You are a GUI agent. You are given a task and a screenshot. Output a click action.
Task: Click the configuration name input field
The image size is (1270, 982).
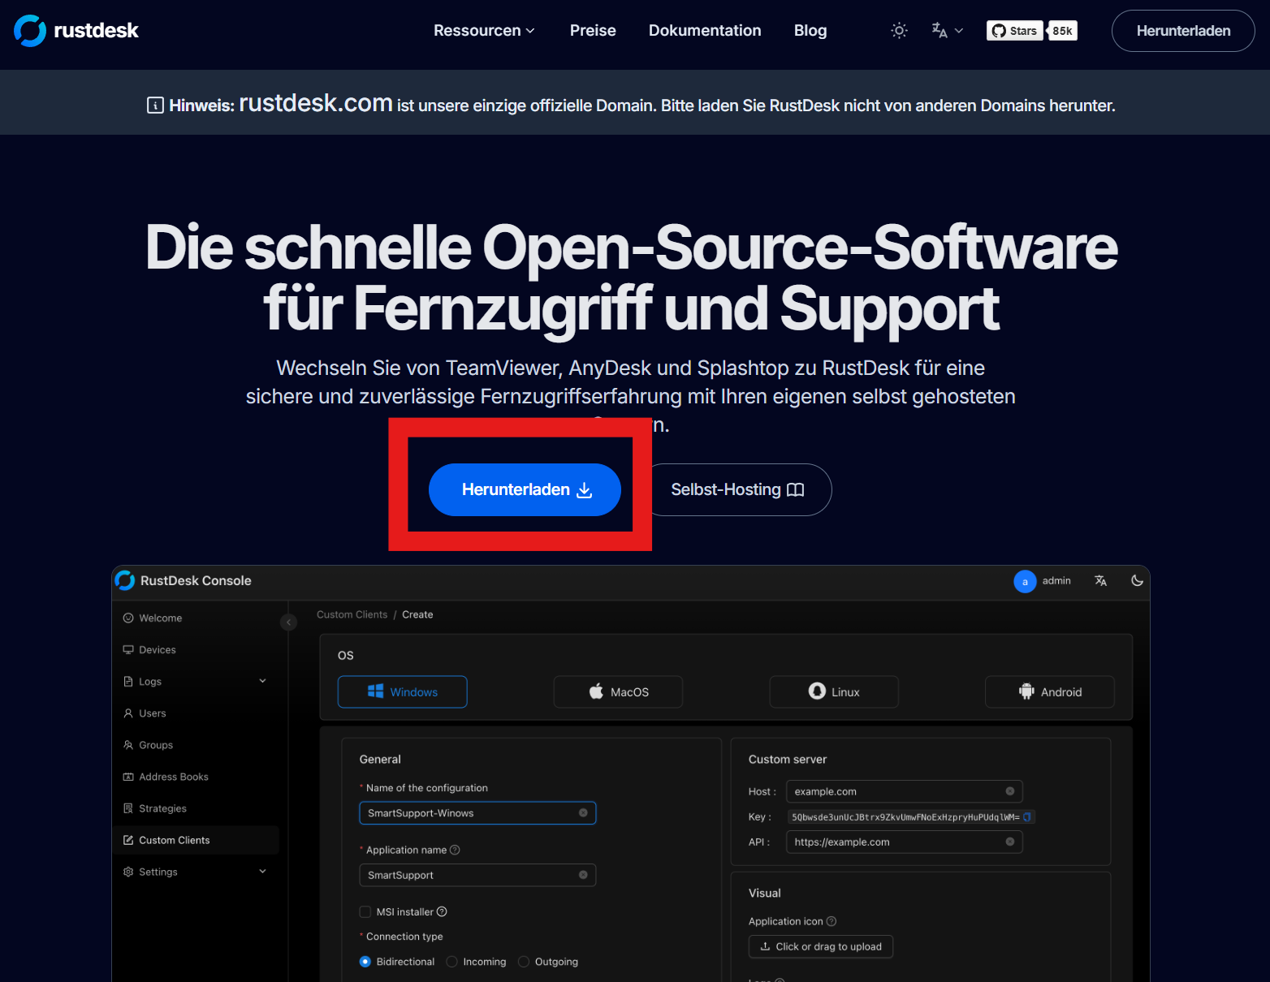(x=477, y=813)
